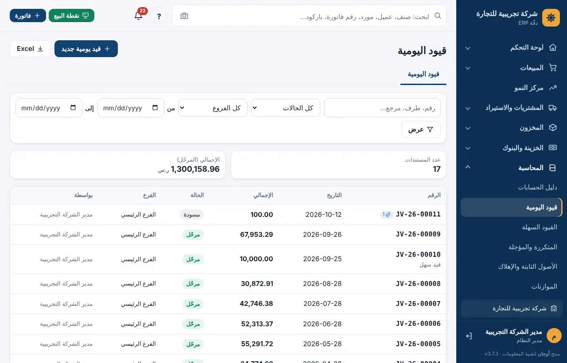Open the help question mark icon

[x=159, y=15]
